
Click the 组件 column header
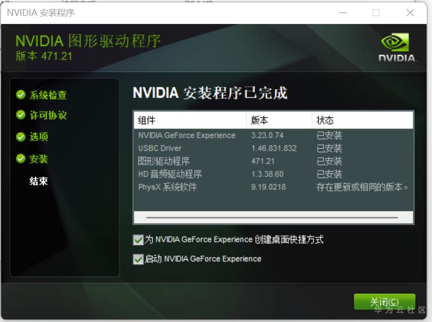tap(190, 120)
